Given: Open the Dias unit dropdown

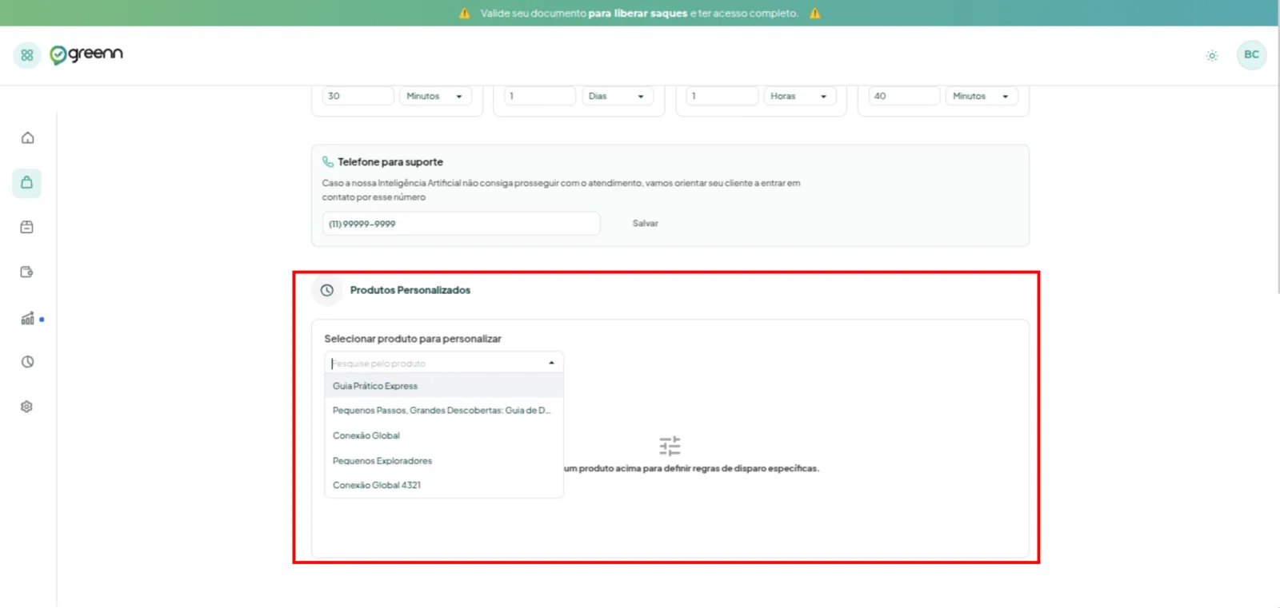Looking at the screenshot, I should pyautogui.click(x=617, y=96).
